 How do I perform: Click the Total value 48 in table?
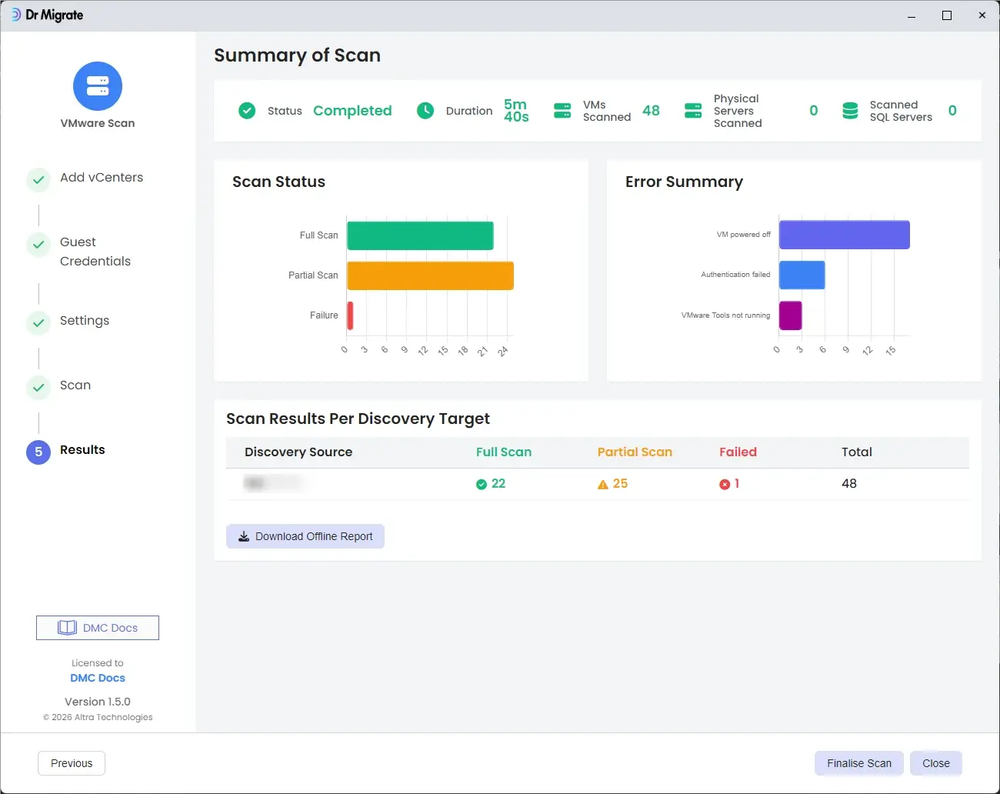click(x=849, y=484)
